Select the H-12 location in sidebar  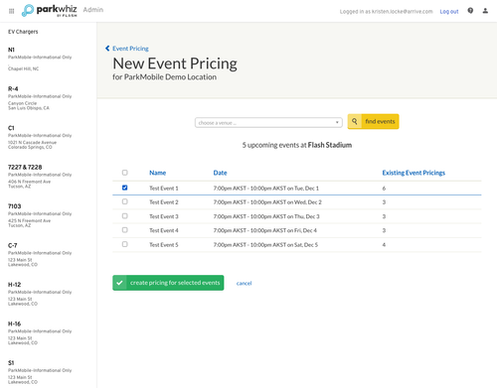[14, 285]
